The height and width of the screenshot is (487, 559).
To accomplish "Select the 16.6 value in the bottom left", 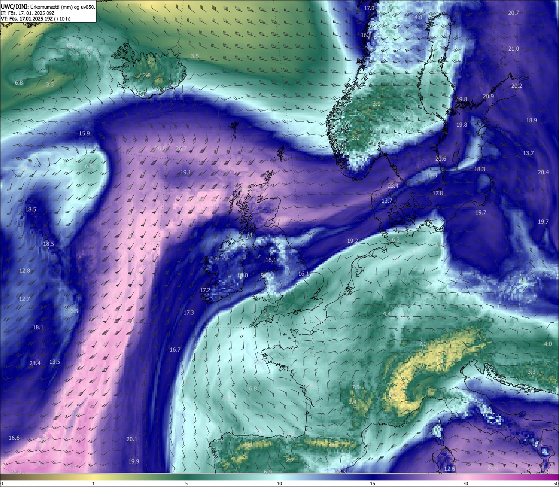I will coord(14,438).
